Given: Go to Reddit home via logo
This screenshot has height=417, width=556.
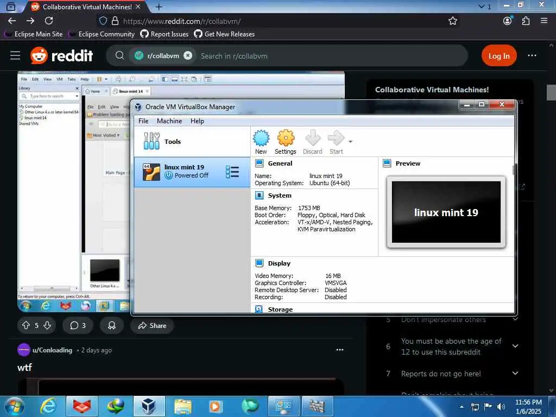Looking at the screenshot, I should (62, 56).
